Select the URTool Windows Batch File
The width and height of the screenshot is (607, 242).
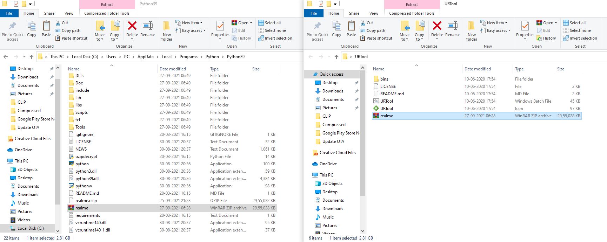477,101
